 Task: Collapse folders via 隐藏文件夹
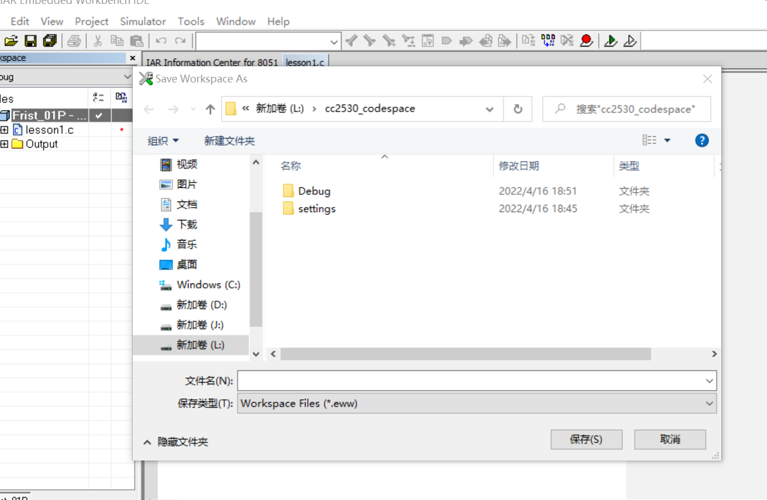click(x=176, y=442)
